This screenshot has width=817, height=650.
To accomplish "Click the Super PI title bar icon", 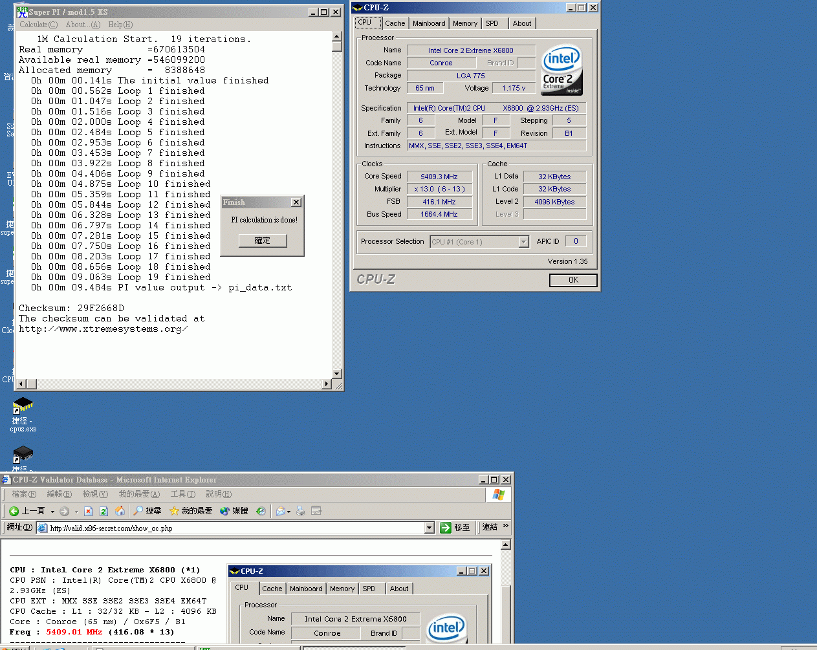I will pos(22,12).
